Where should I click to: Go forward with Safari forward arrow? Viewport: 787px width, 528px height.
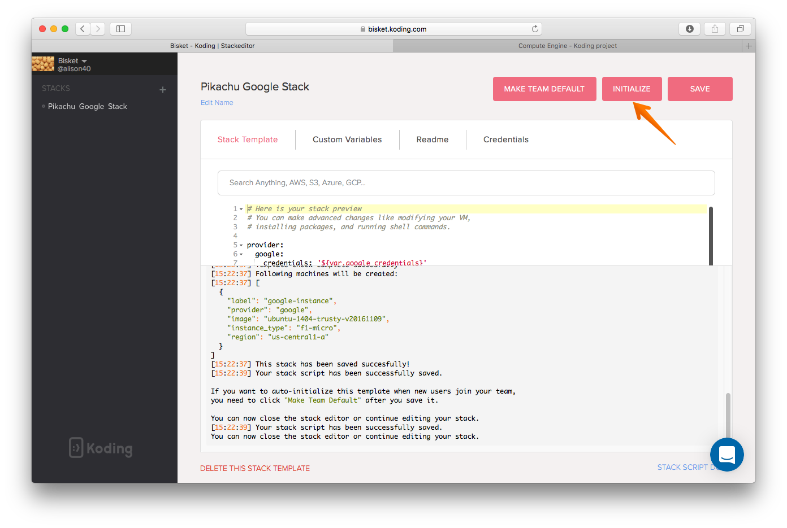98,29
